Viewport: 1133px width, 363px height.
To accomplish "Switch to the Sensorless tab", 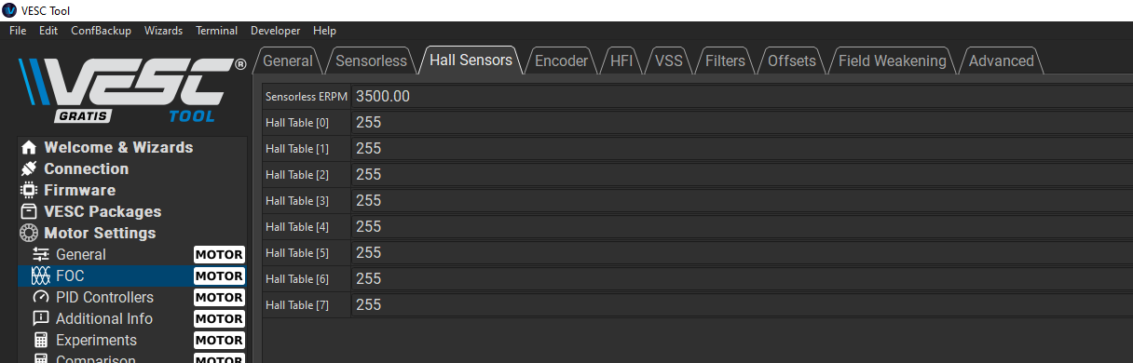I will pyautogui.click(x=371, y=60).
